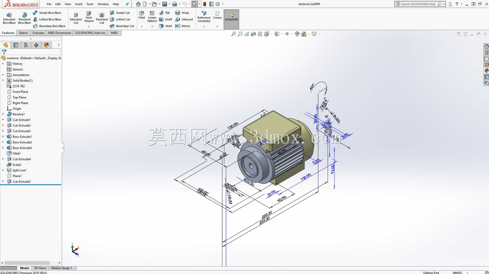Open the PropertyManager panel tab

(x=16, y=45)
